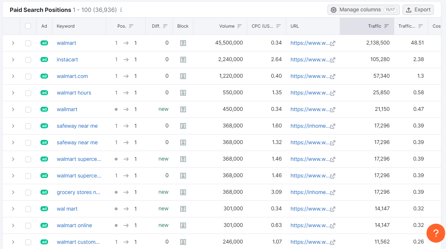Expand the walmart hours keyword row
446x249 pixels.
coord(13,93)
